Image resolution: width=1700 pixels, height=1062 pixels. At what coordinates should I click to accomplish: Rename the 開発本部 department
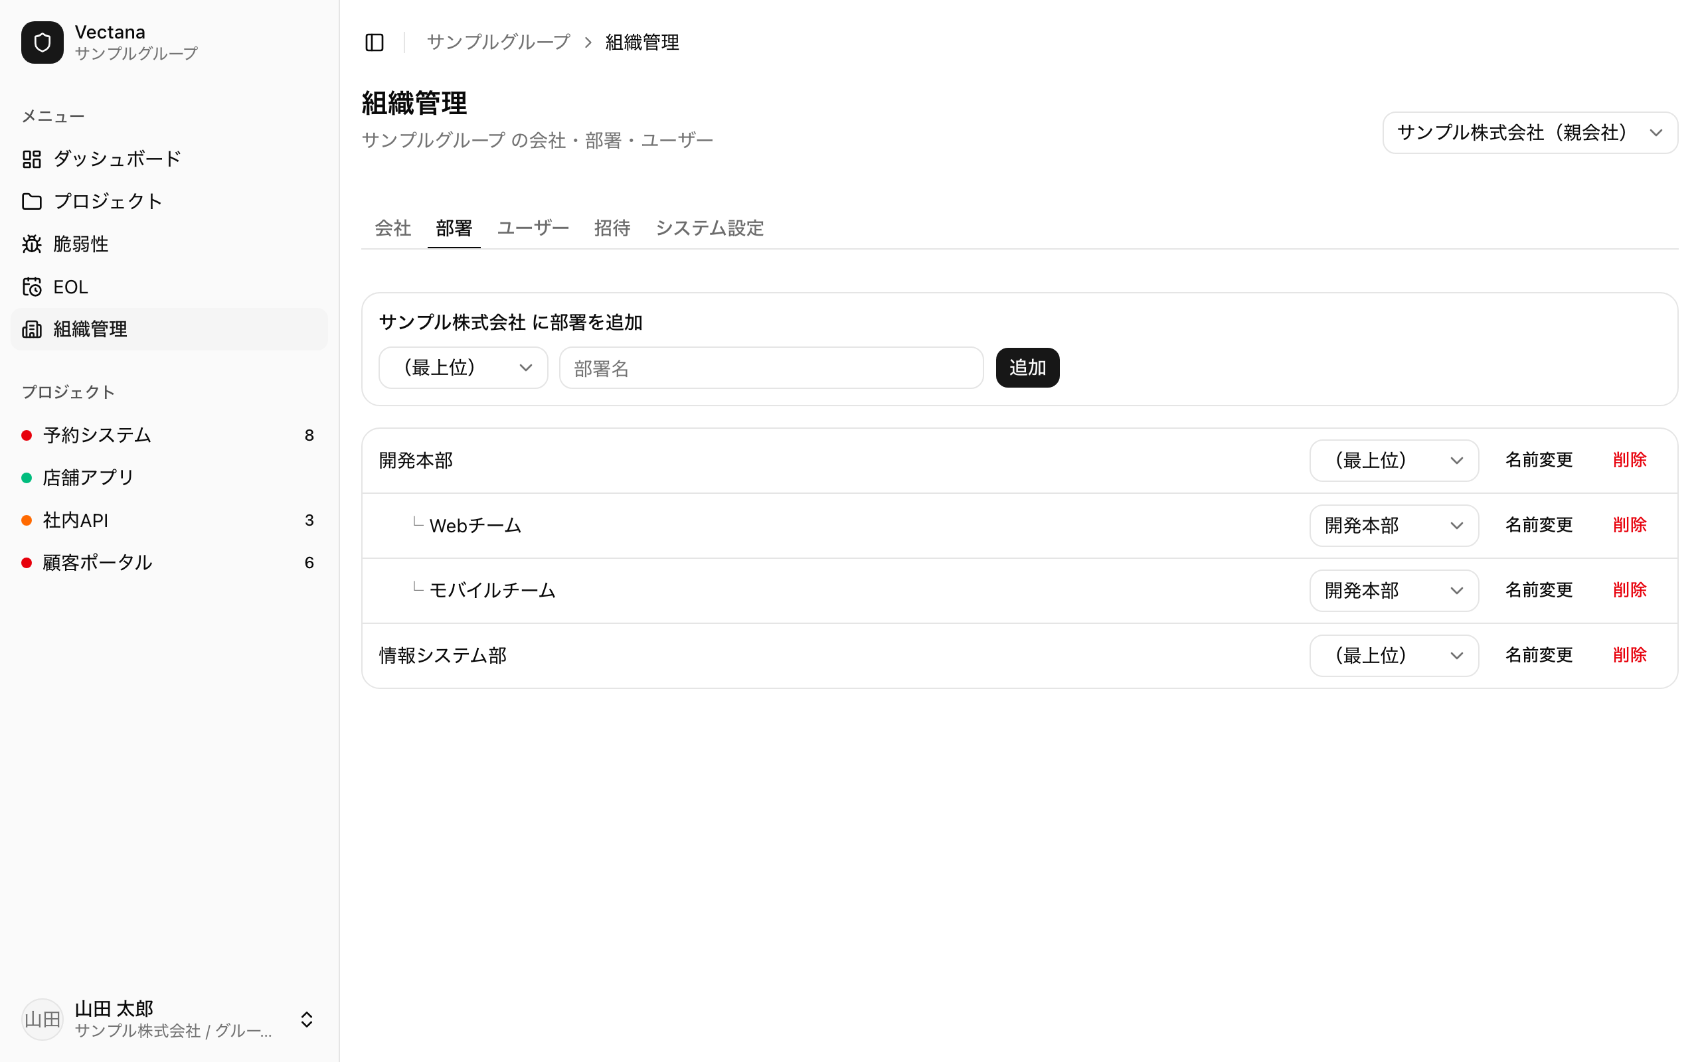(x=1539, y=460)
